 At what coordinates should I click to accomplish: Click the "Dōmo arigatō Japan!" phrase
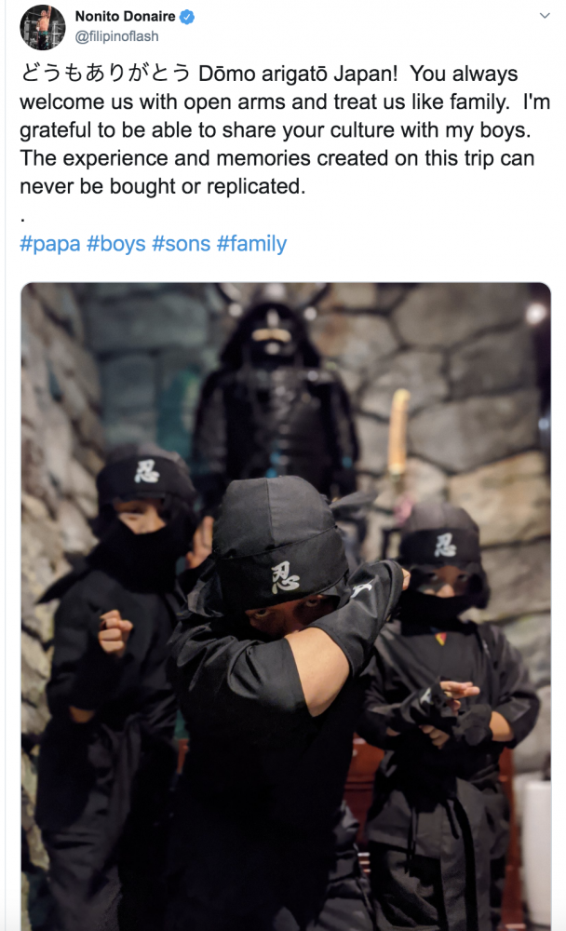coord(298,74)
